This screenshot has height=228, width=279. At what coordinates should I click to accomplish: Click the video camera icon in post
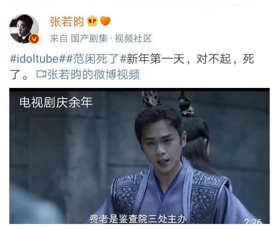41,74
